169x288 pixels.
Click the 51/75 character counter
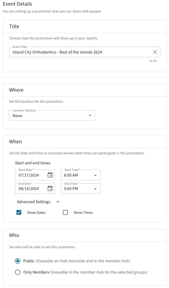tap(153, 61)
